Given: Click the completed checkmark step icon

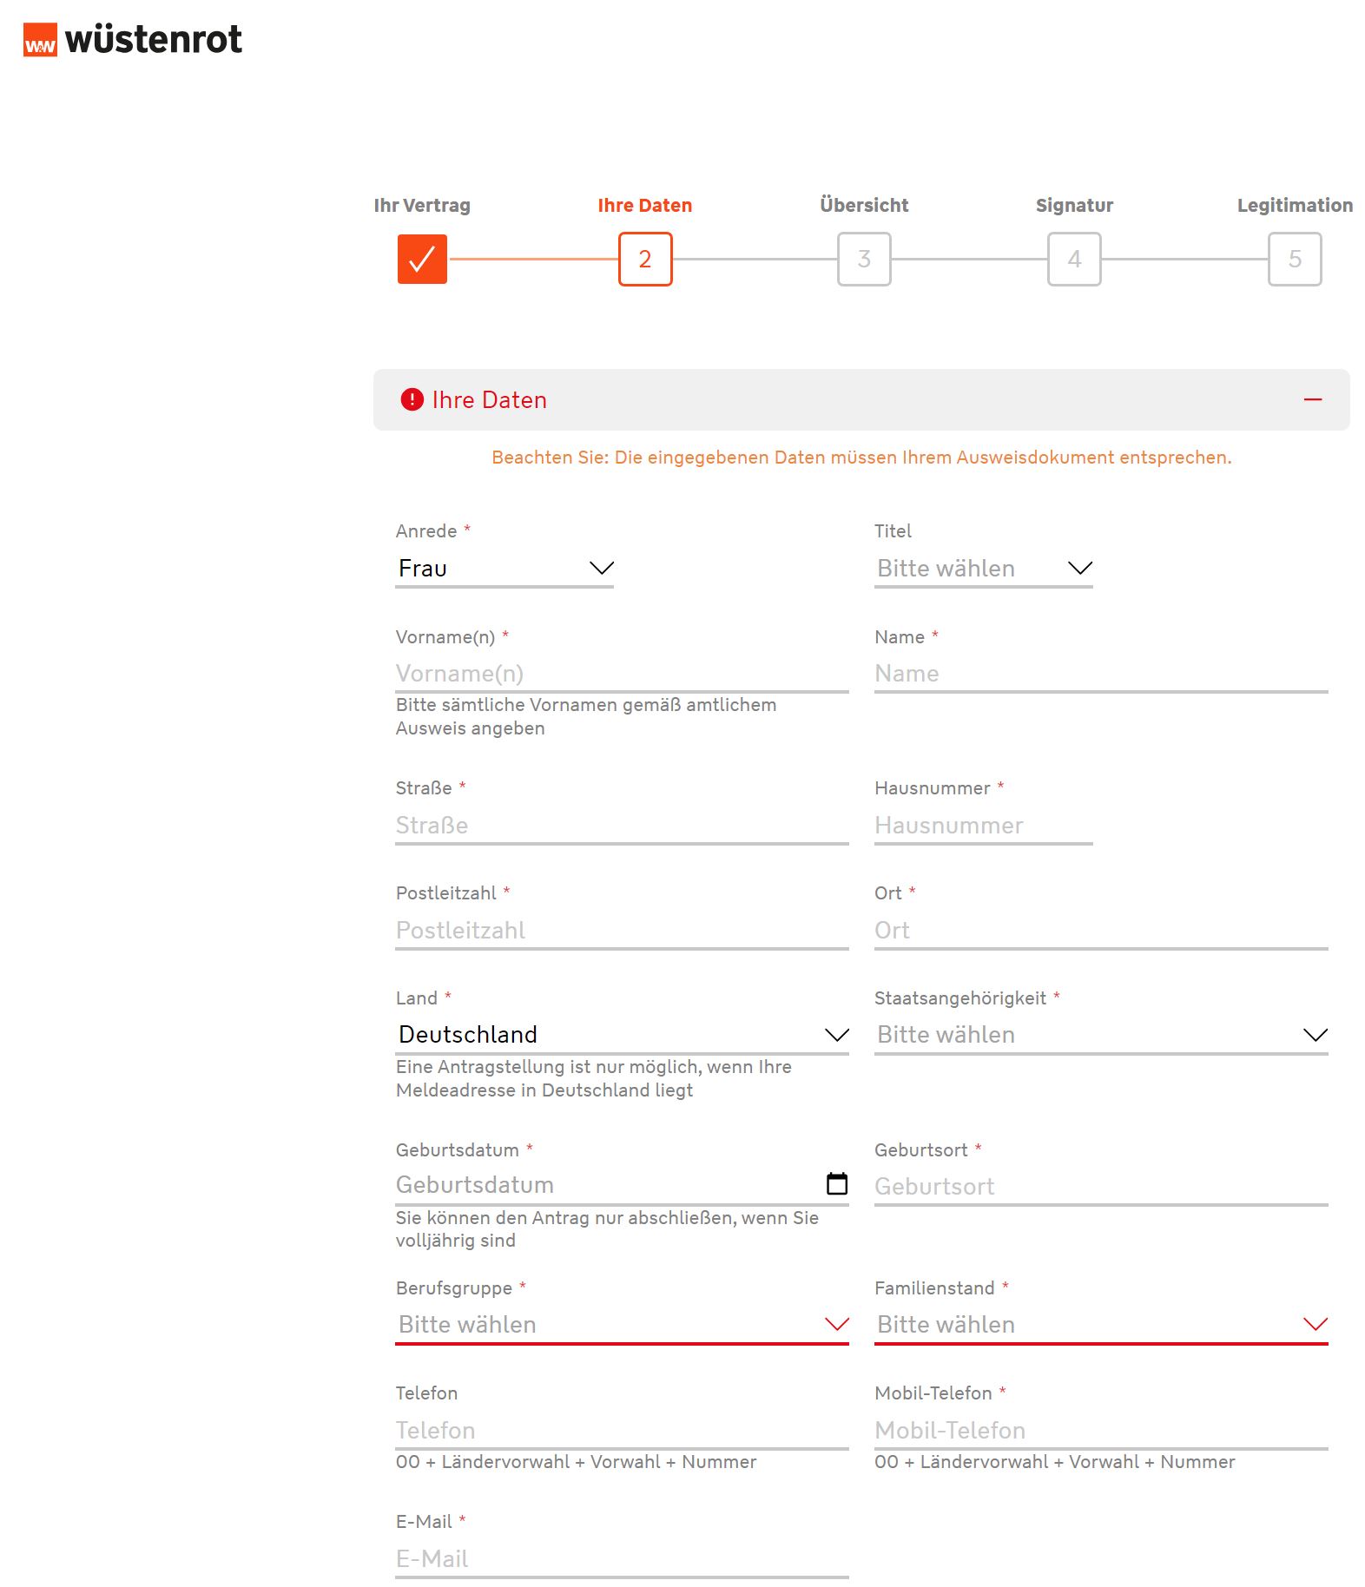Looking at the screenshot, I should coord(422,259).
